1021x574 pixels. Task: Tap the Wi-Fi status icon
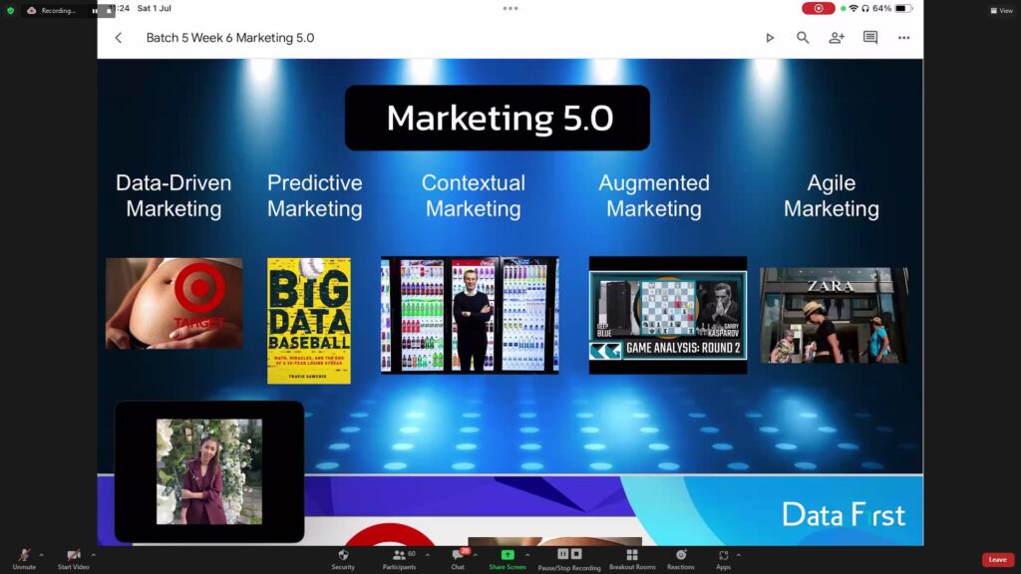point(853,8)
